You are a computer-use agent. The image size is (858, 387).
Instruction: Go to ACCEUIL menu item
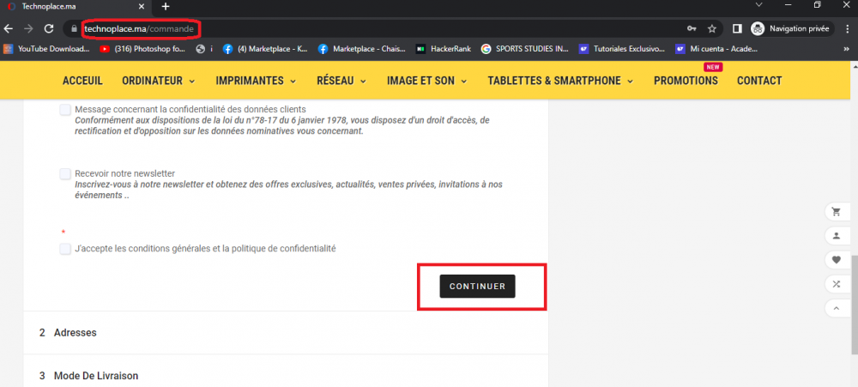82,81
